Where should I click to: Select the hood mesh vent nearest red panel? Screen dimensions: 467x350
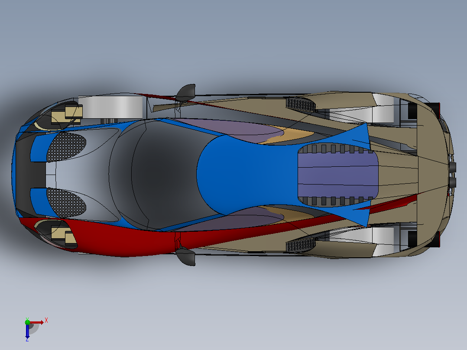[x=66, y=203]
